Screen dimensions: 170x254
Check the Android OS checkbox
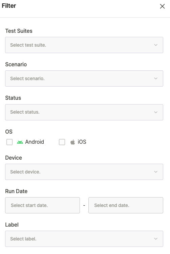pyautogui.click(x=9, y=142)
